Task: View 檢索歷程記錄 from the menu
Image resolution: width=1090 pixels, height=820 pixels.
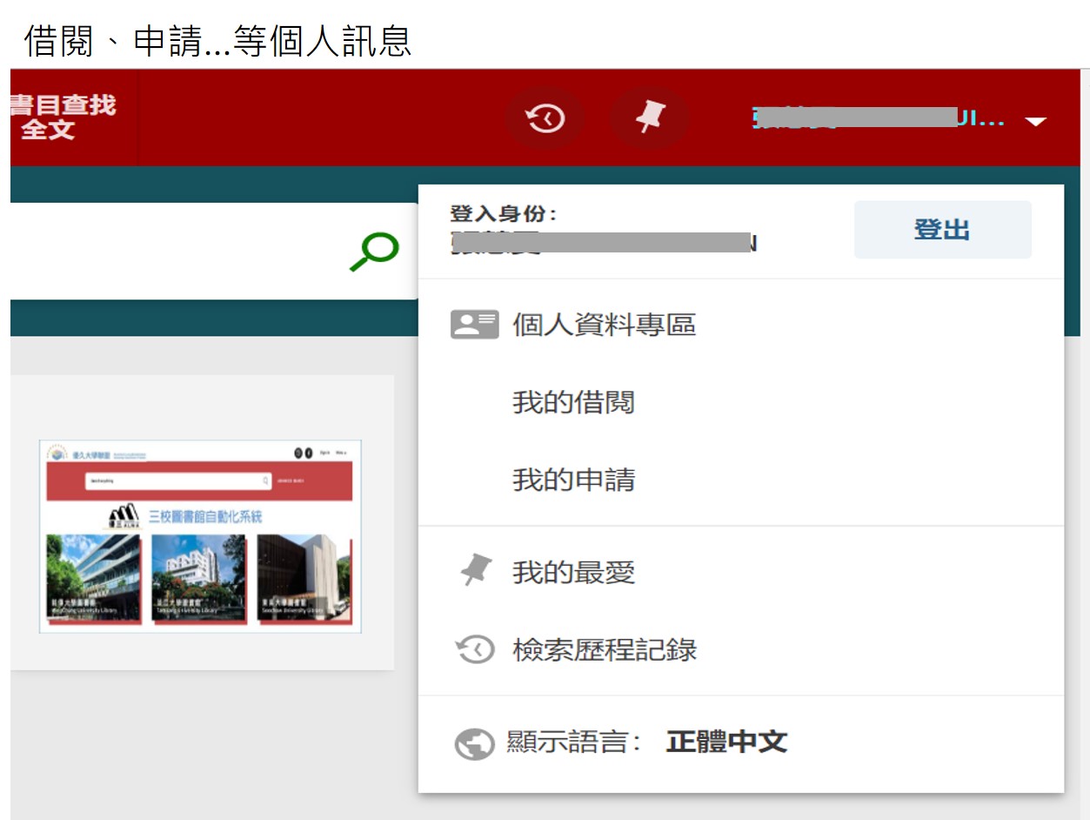Action: pos(605,649)
